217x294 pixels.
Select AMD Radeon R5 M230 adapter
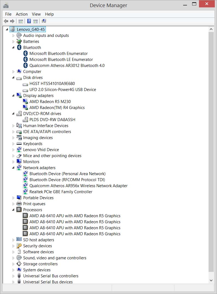click(x=50, y=101)
